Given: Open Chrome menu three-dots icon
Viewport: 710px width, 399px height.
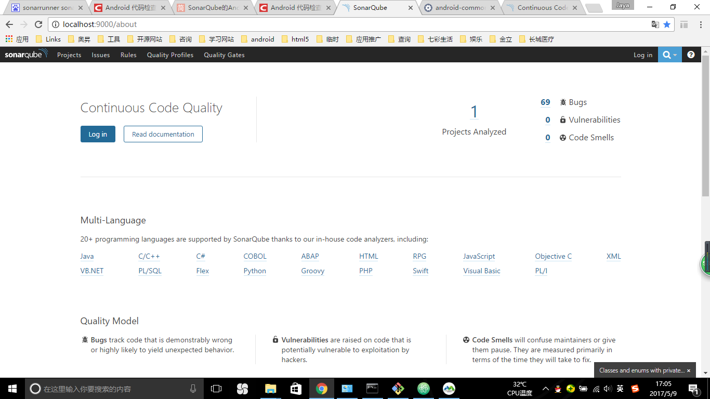Looking at the screenshot, I should [700, 24].
